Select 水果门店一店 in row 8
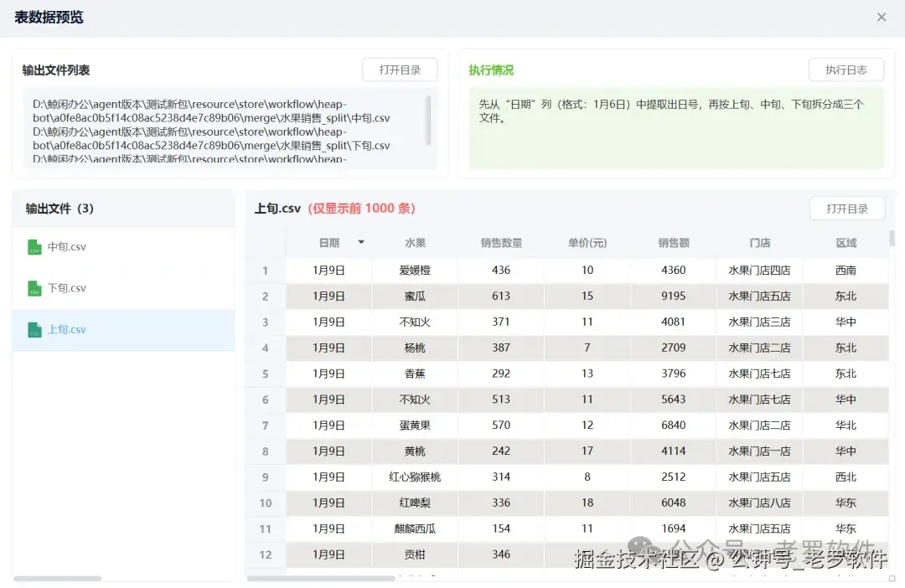 pyautogui.click(x=759, y=451)
